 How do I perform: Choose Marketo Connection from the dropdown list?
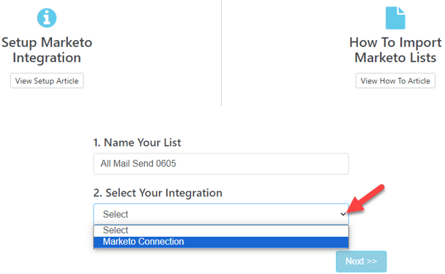[x=221, y=242]
